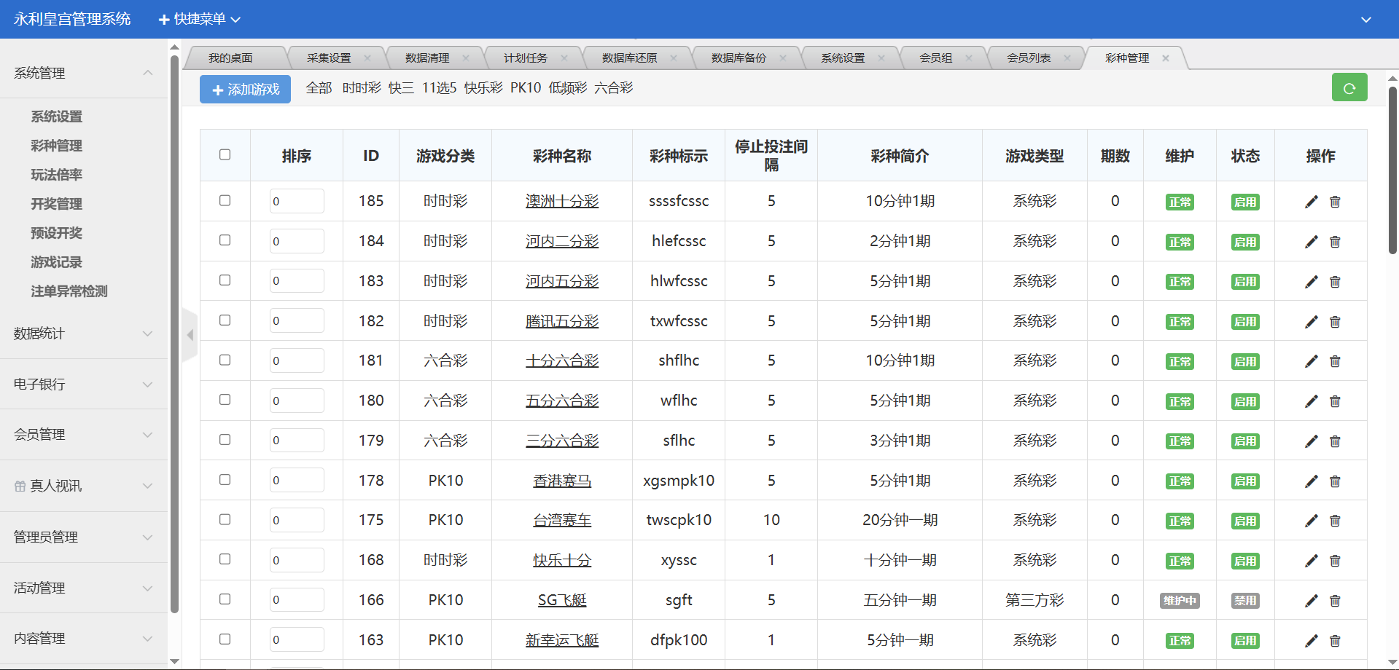Edit the SG飞艇 row with pencil icon
This screenshot has height=670, width=1399.
pos(1311,601)
